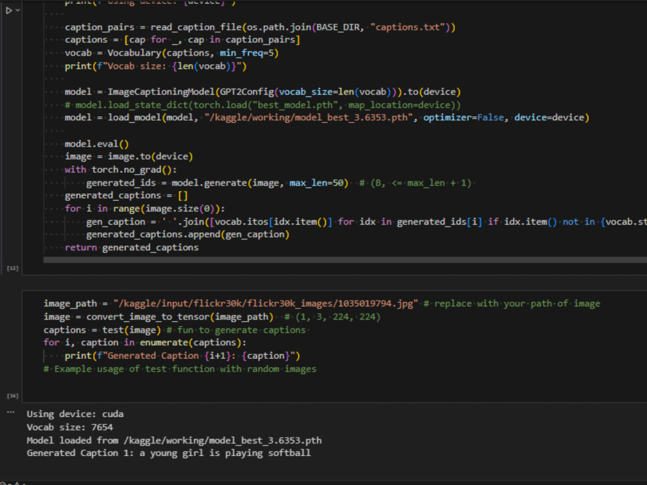The image size is (647, 485).
Task: Click the image = image.to(device) line
Action: 129,156
